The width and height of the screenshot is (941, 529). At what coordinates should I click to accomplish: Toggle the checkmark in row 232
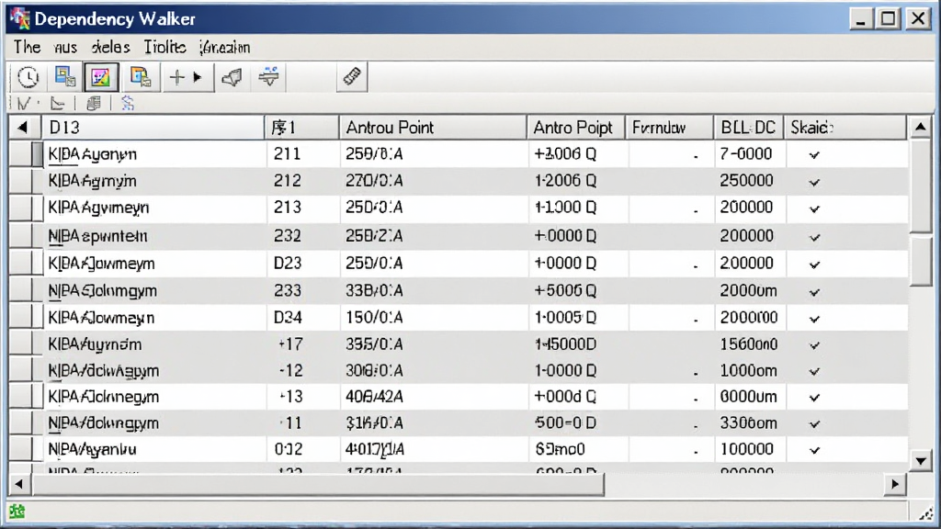(814, 237)
